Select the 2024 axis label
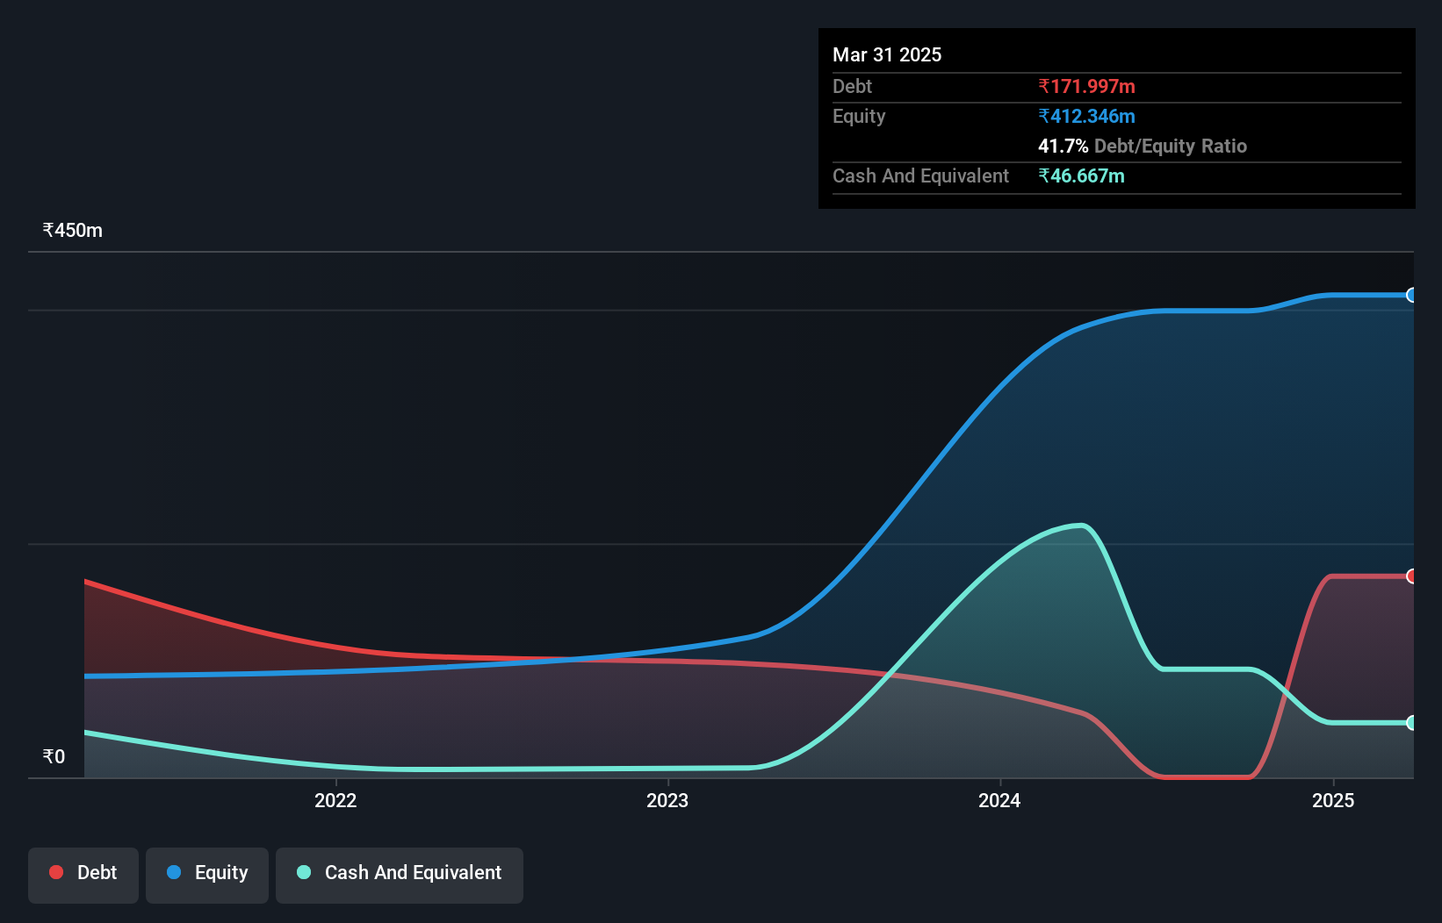Screen dimensions: 1442x923 [999, 800]
